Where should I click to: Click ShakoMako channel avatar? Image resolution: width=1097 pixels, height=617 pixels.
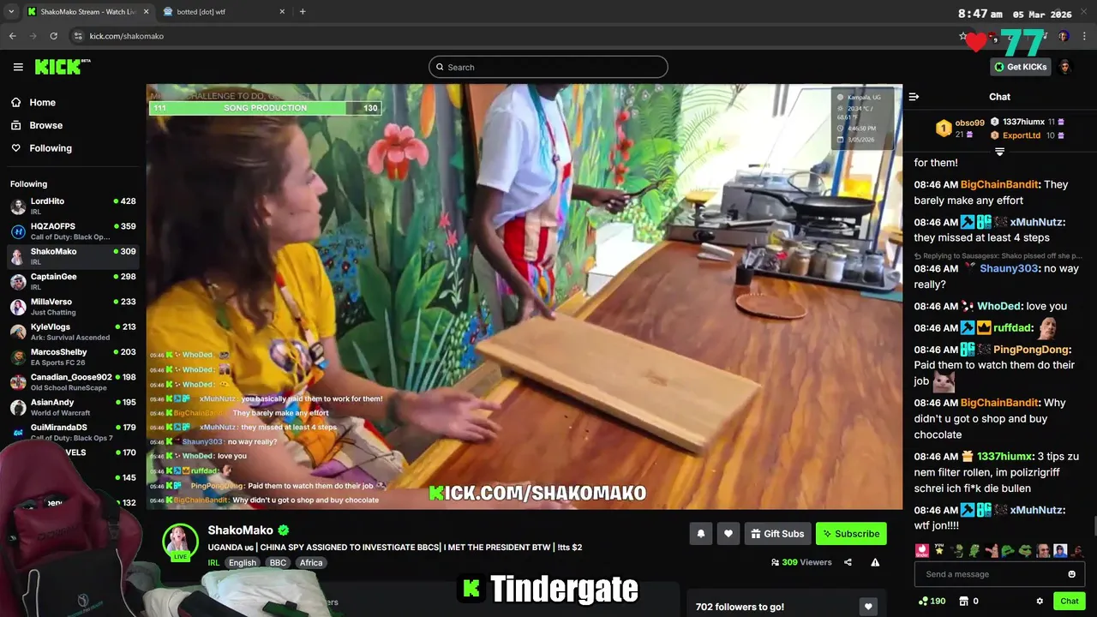coord(180,541)
